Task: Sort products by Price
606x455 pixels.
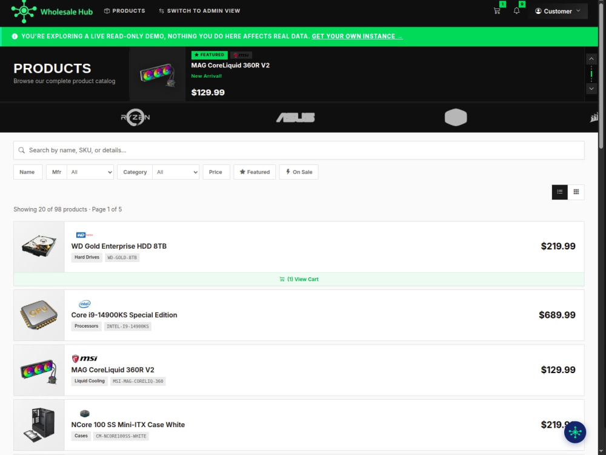Action: (x=216, y=172)
